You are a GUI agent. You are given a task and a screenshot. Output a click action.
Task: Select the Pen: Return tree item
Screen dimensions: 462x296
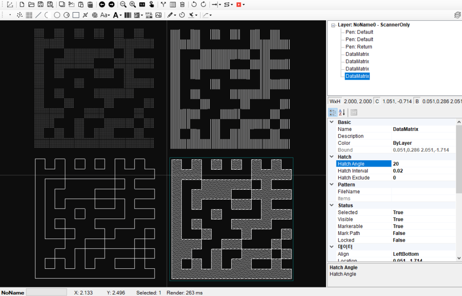coord(358,47)
